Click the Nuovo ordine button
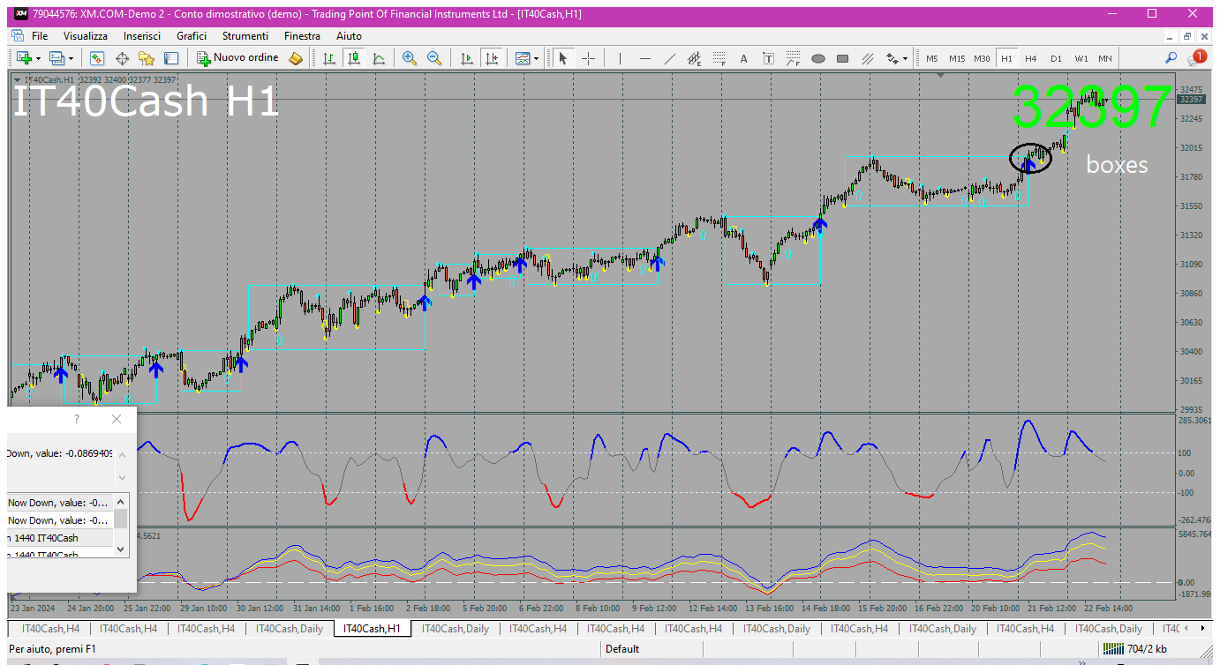1220x665 pixels. pos(237,58)
